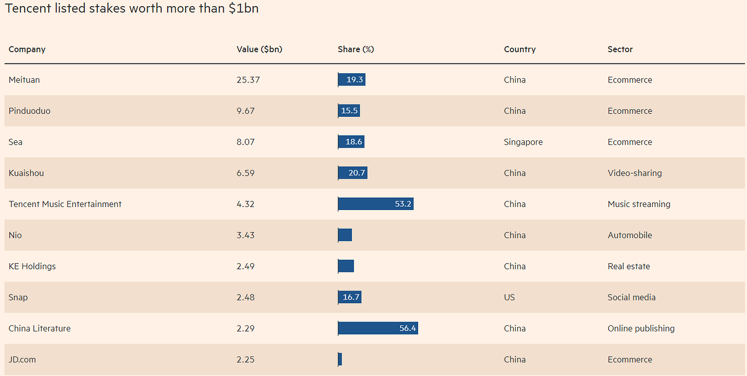The image size is (747, 376).
Task: Click the Sector column header
Action: 620,49
